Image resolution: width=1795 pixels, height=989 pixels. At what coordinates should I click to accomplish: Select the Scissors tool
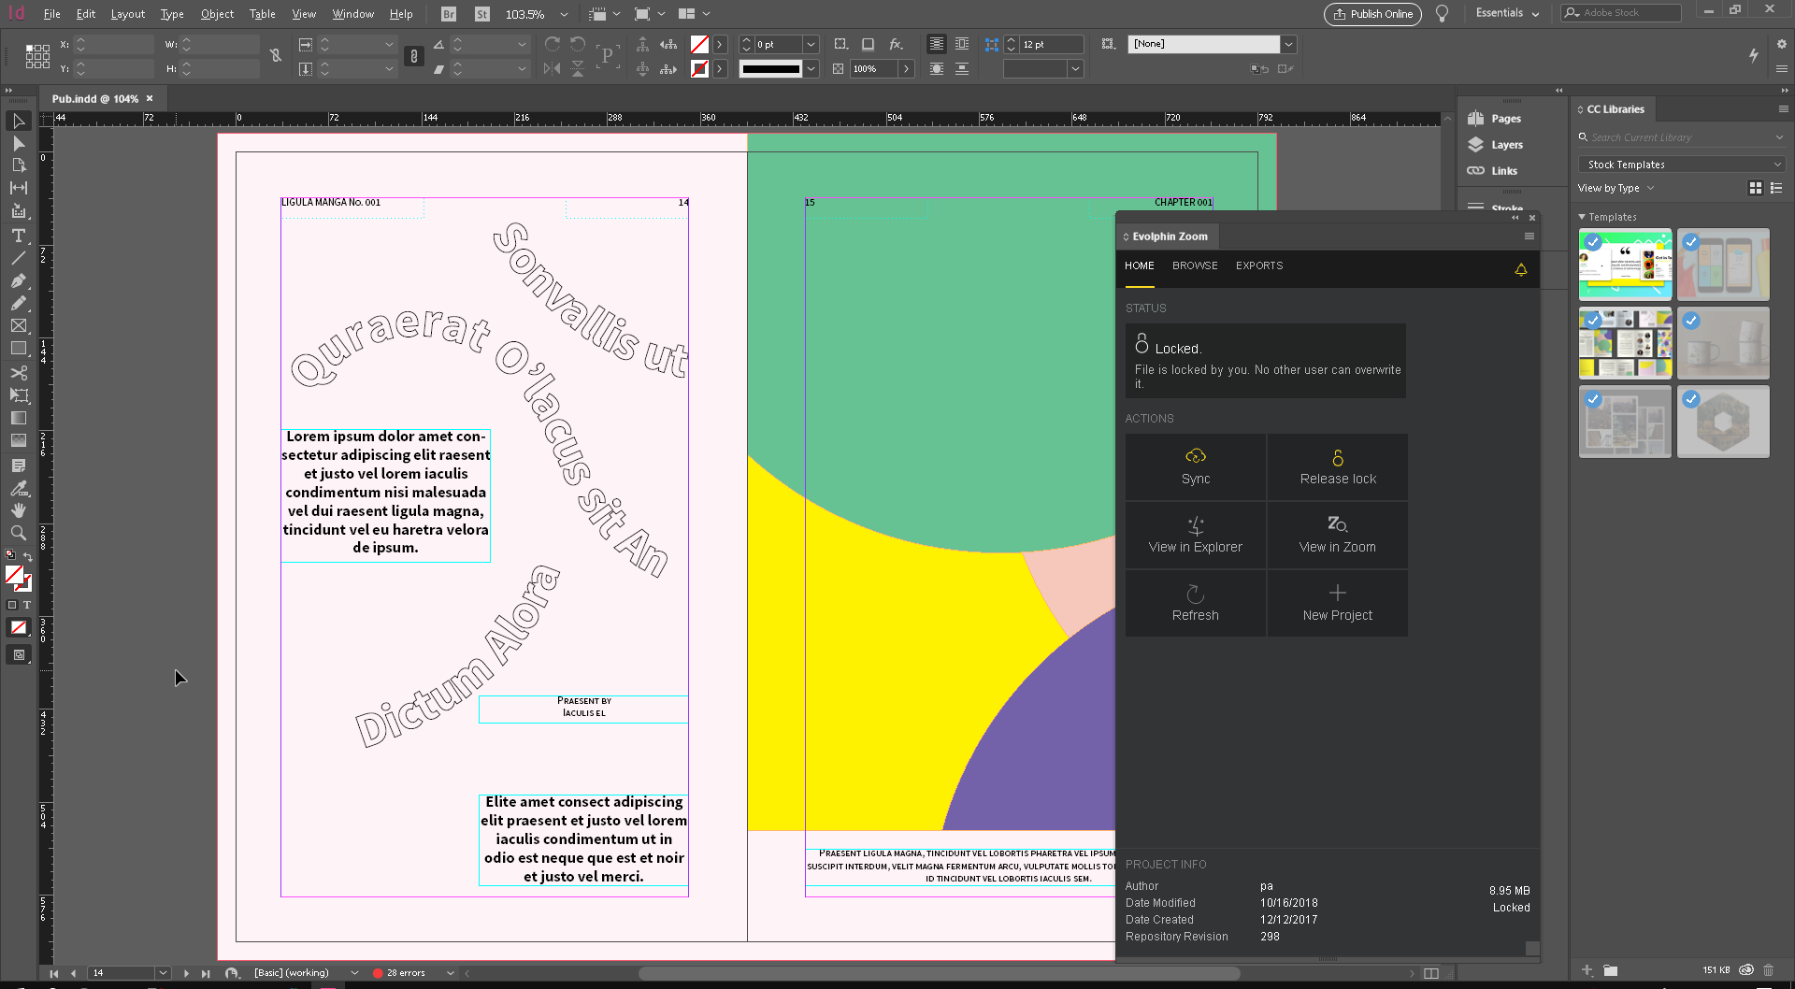pyautogui.click(x=18, y=372)
